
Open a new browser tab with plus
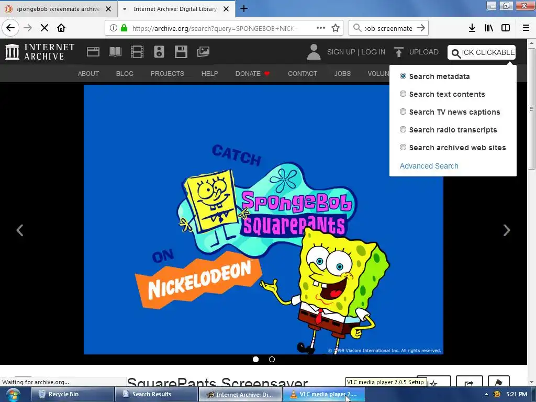[244, 8]
